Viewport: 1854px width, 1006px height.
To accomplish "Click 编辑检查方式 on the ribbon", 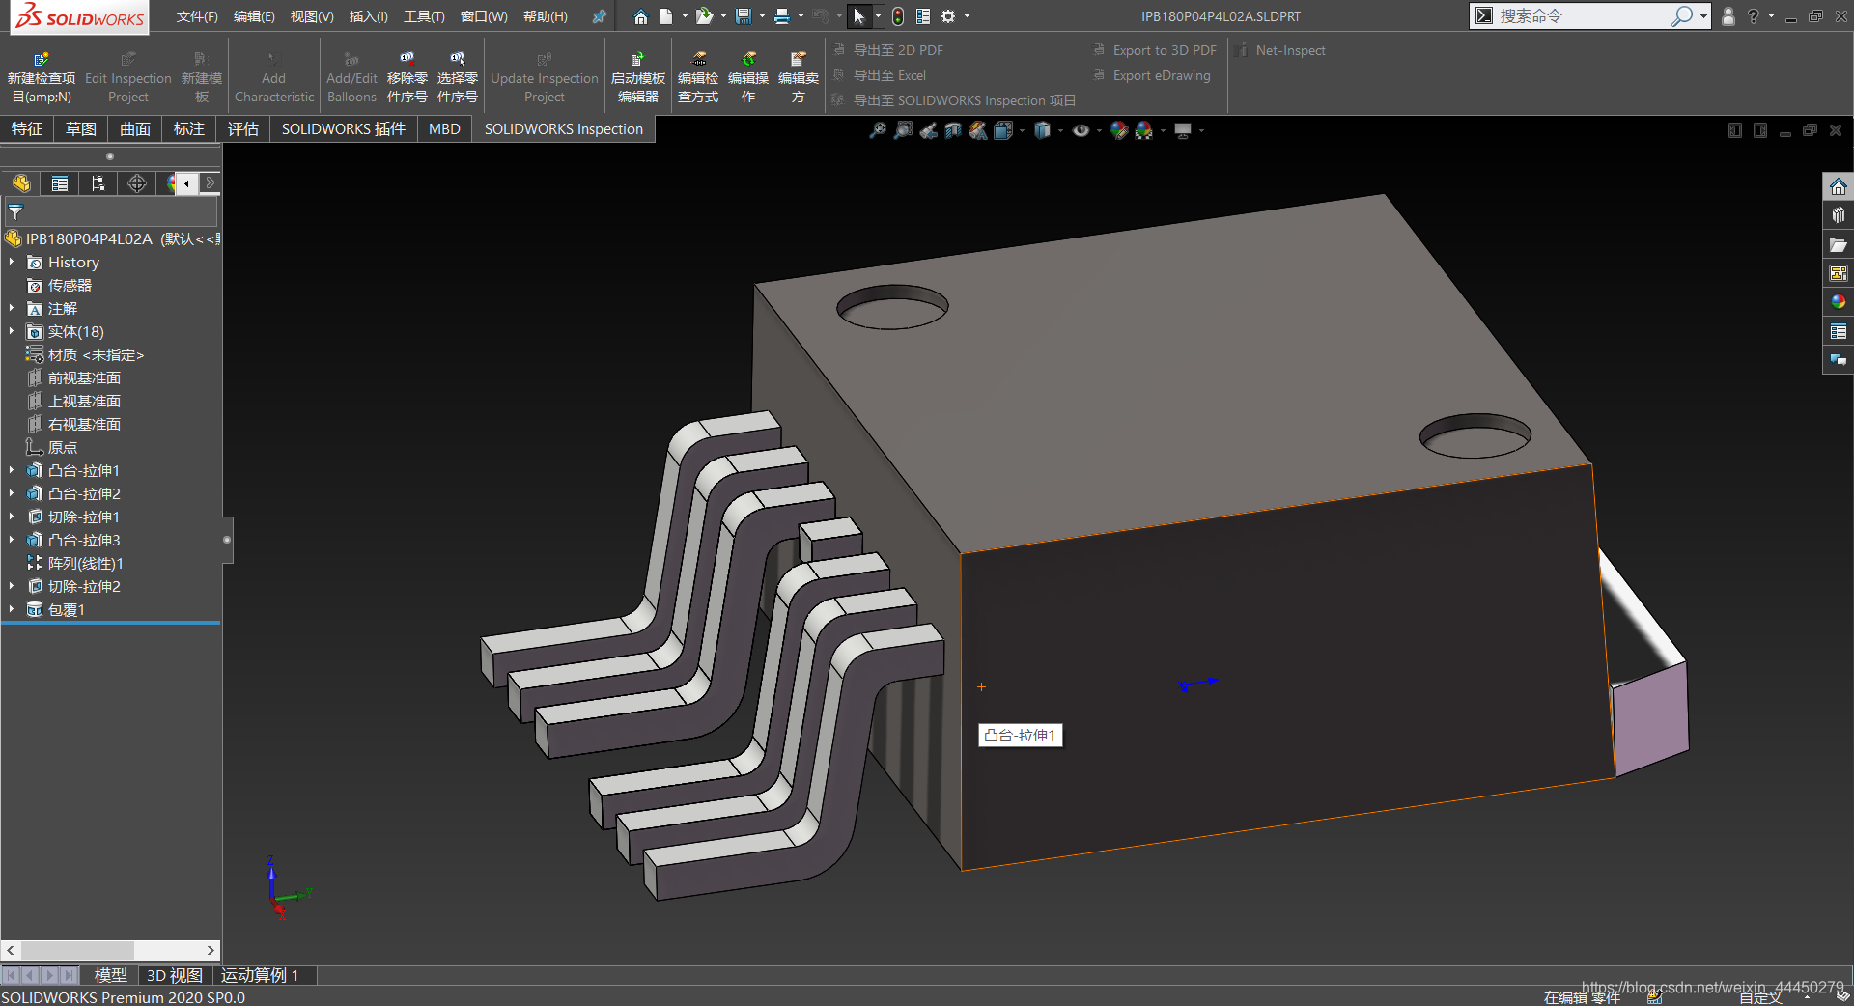I will point(697,75).
